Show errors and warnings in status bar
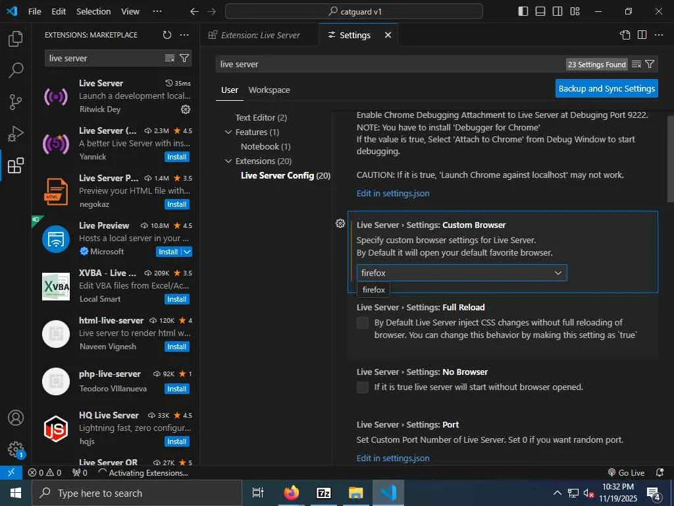Screen dimensions: 674x506 (45, 472)
